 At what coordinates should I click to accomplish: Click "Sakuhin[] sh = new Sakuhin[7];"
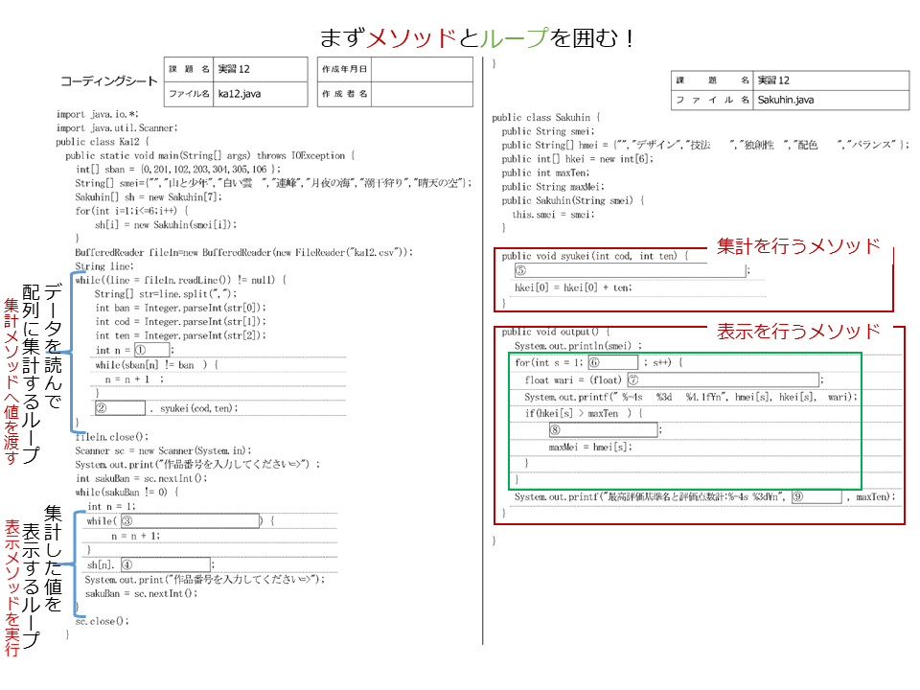(149, 196)
